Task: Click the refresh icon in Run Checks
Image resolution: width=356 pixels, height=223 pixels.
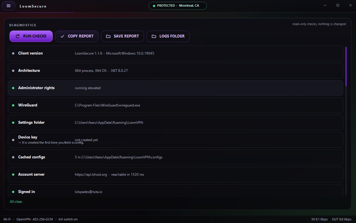Action: [x=18, y=36]
